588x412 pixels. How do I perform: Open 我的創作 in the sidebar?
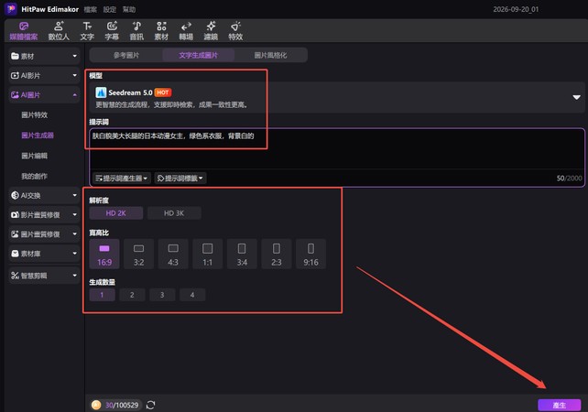tap(35, 176)
